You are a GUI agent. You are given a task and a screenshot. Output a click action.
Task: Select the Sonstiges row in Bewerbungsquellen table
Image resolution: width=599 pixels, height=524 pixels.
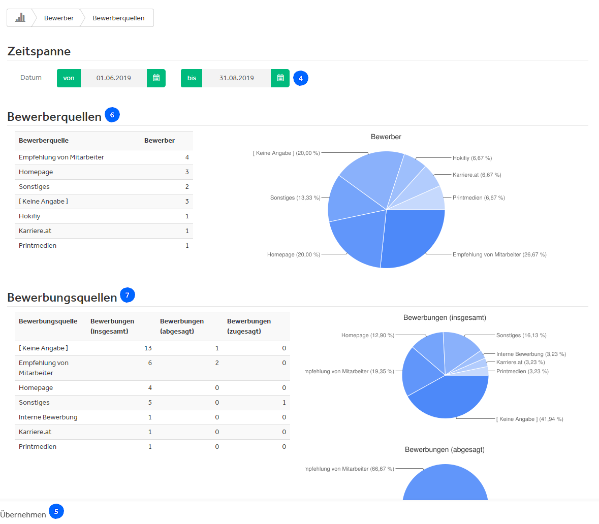[152, 403]
